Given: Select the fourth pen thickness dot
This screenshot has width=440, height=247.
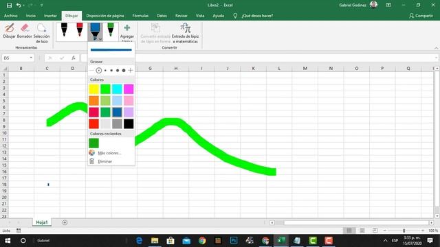Looking at the screenshot, I should pyautogui.click(x=118, y=70).
